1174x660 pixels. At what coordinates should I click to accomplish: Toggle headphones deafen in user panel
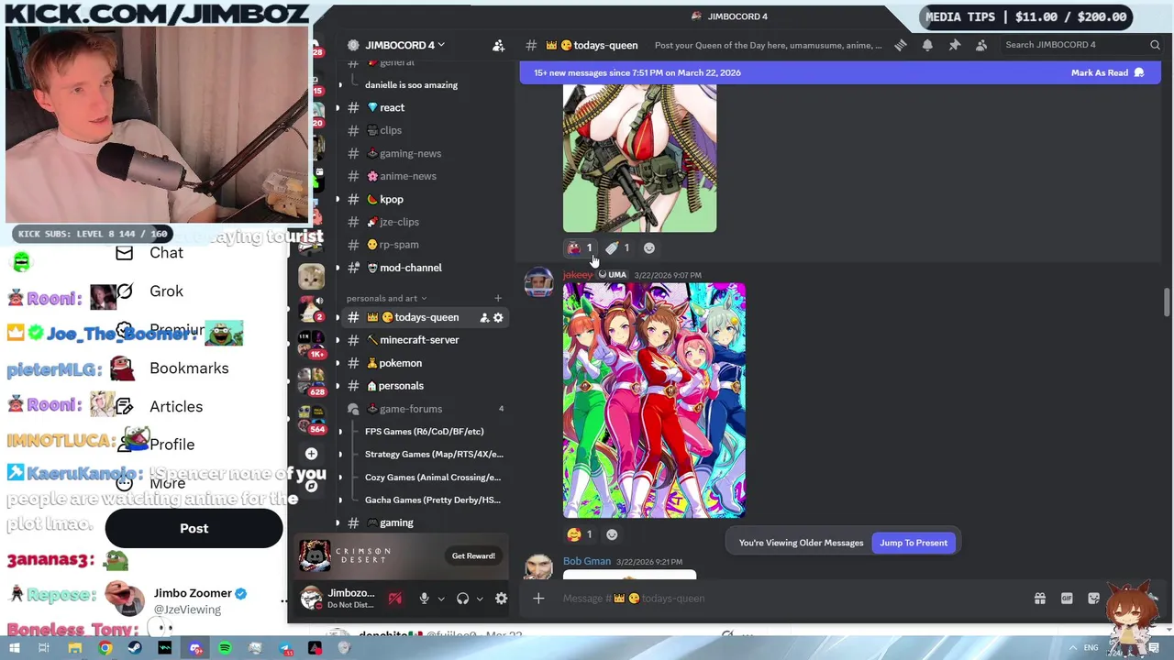point(462,599)
